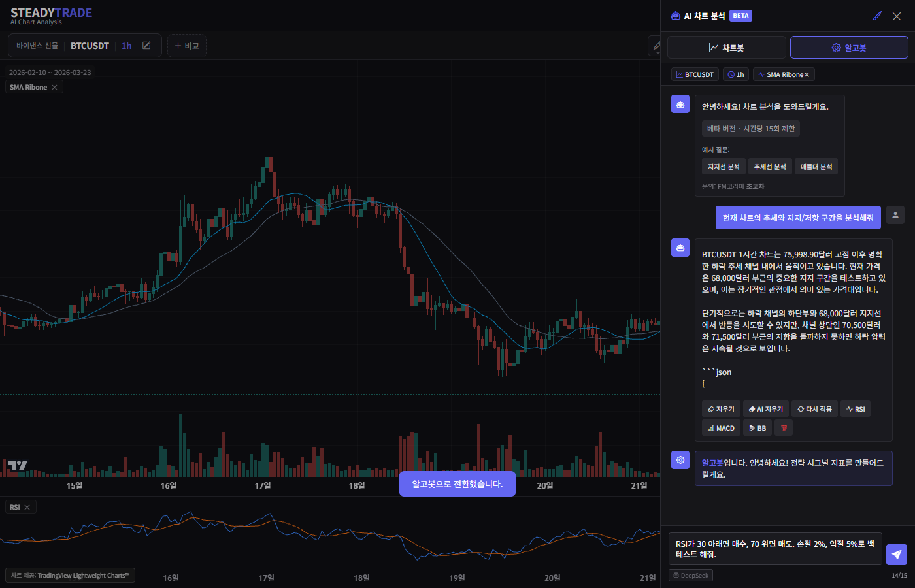This screenshot has width=915, height=588.
Task: Click the TradingView logo on the chart
Action: click(18, 465)
